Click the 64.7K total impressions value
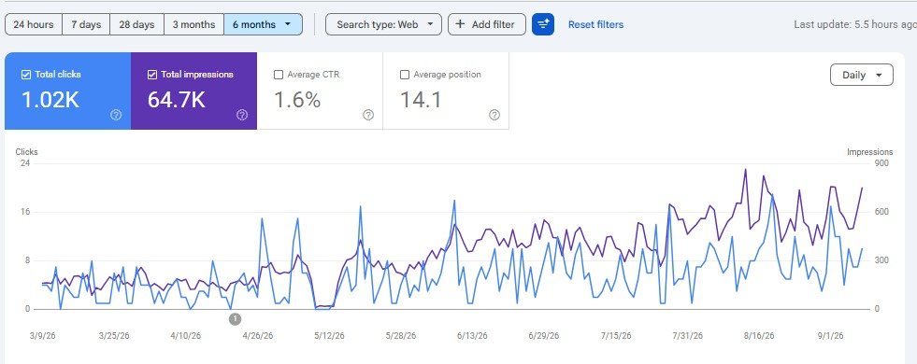Viewport: 917px width, 364px height. coord(176,100)
